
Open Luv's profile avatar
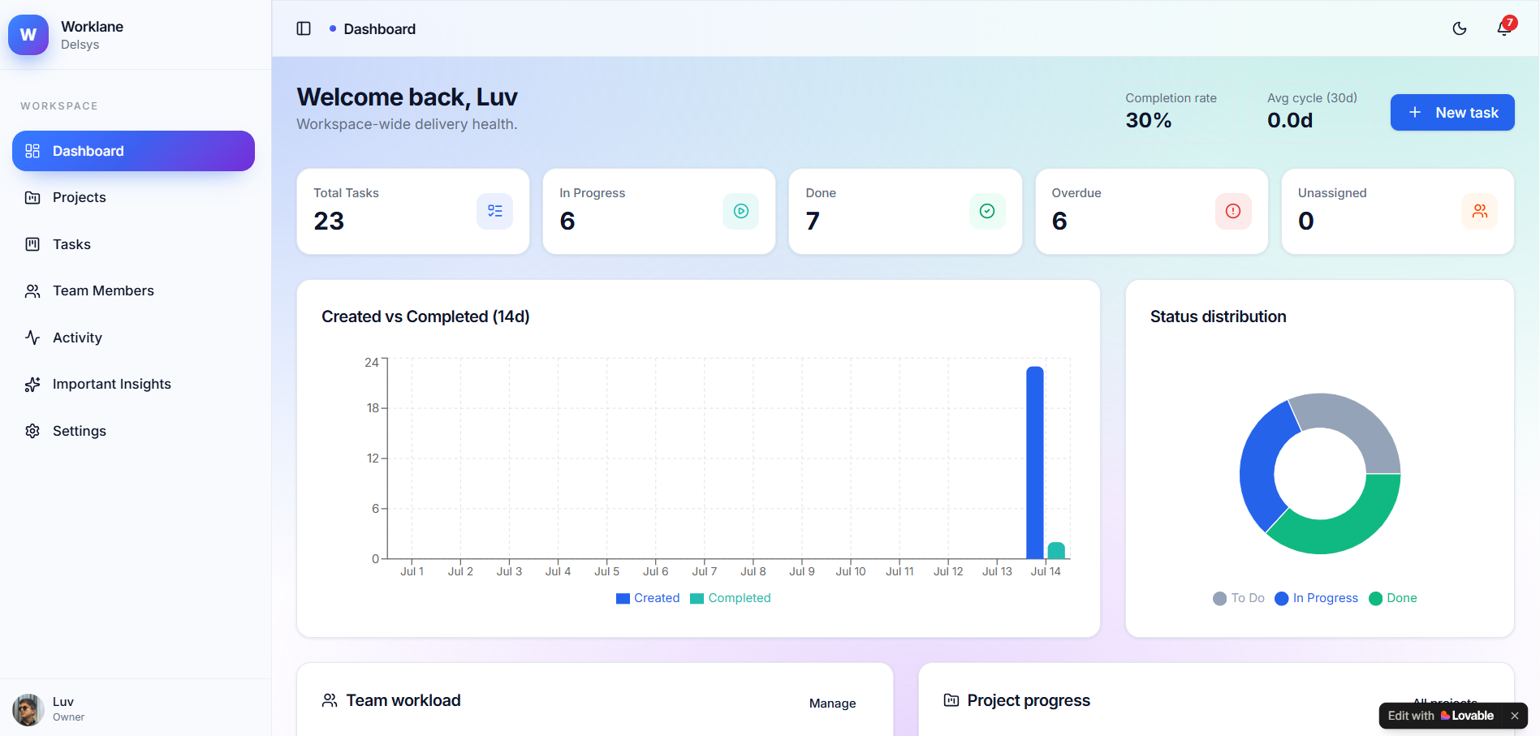click(x=28, y=710)
